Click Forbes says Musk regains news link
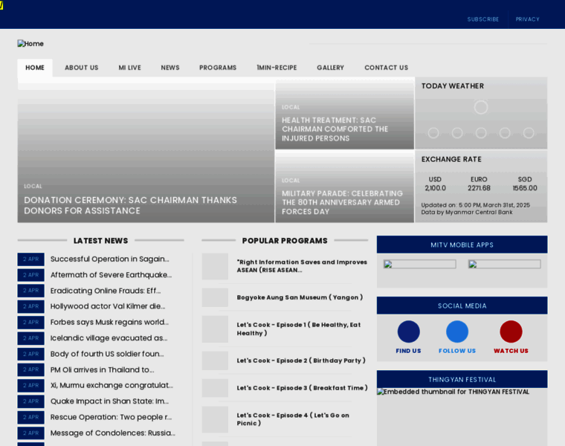Viewport: 565px width, 446px height. [109, 322]
